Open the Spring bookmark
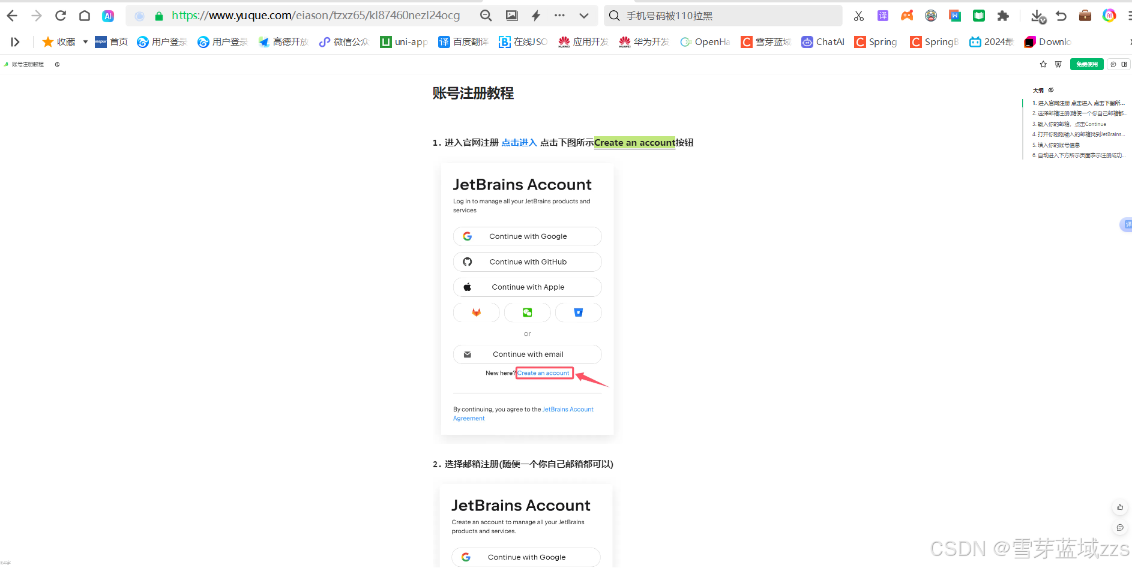1132x568 pixels. pos(876,41)
